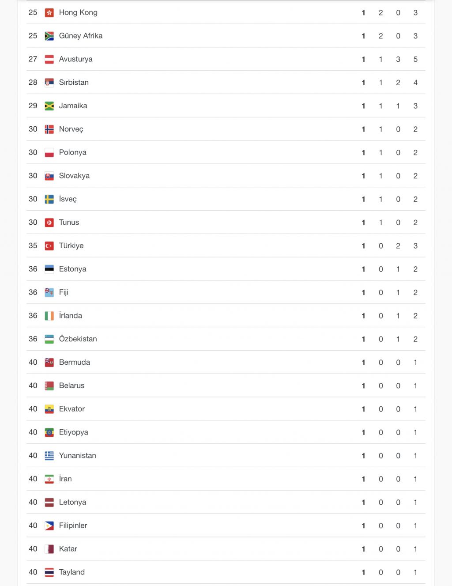Select the Özbekistan country name
452x586 pixels.
(78, 339)
